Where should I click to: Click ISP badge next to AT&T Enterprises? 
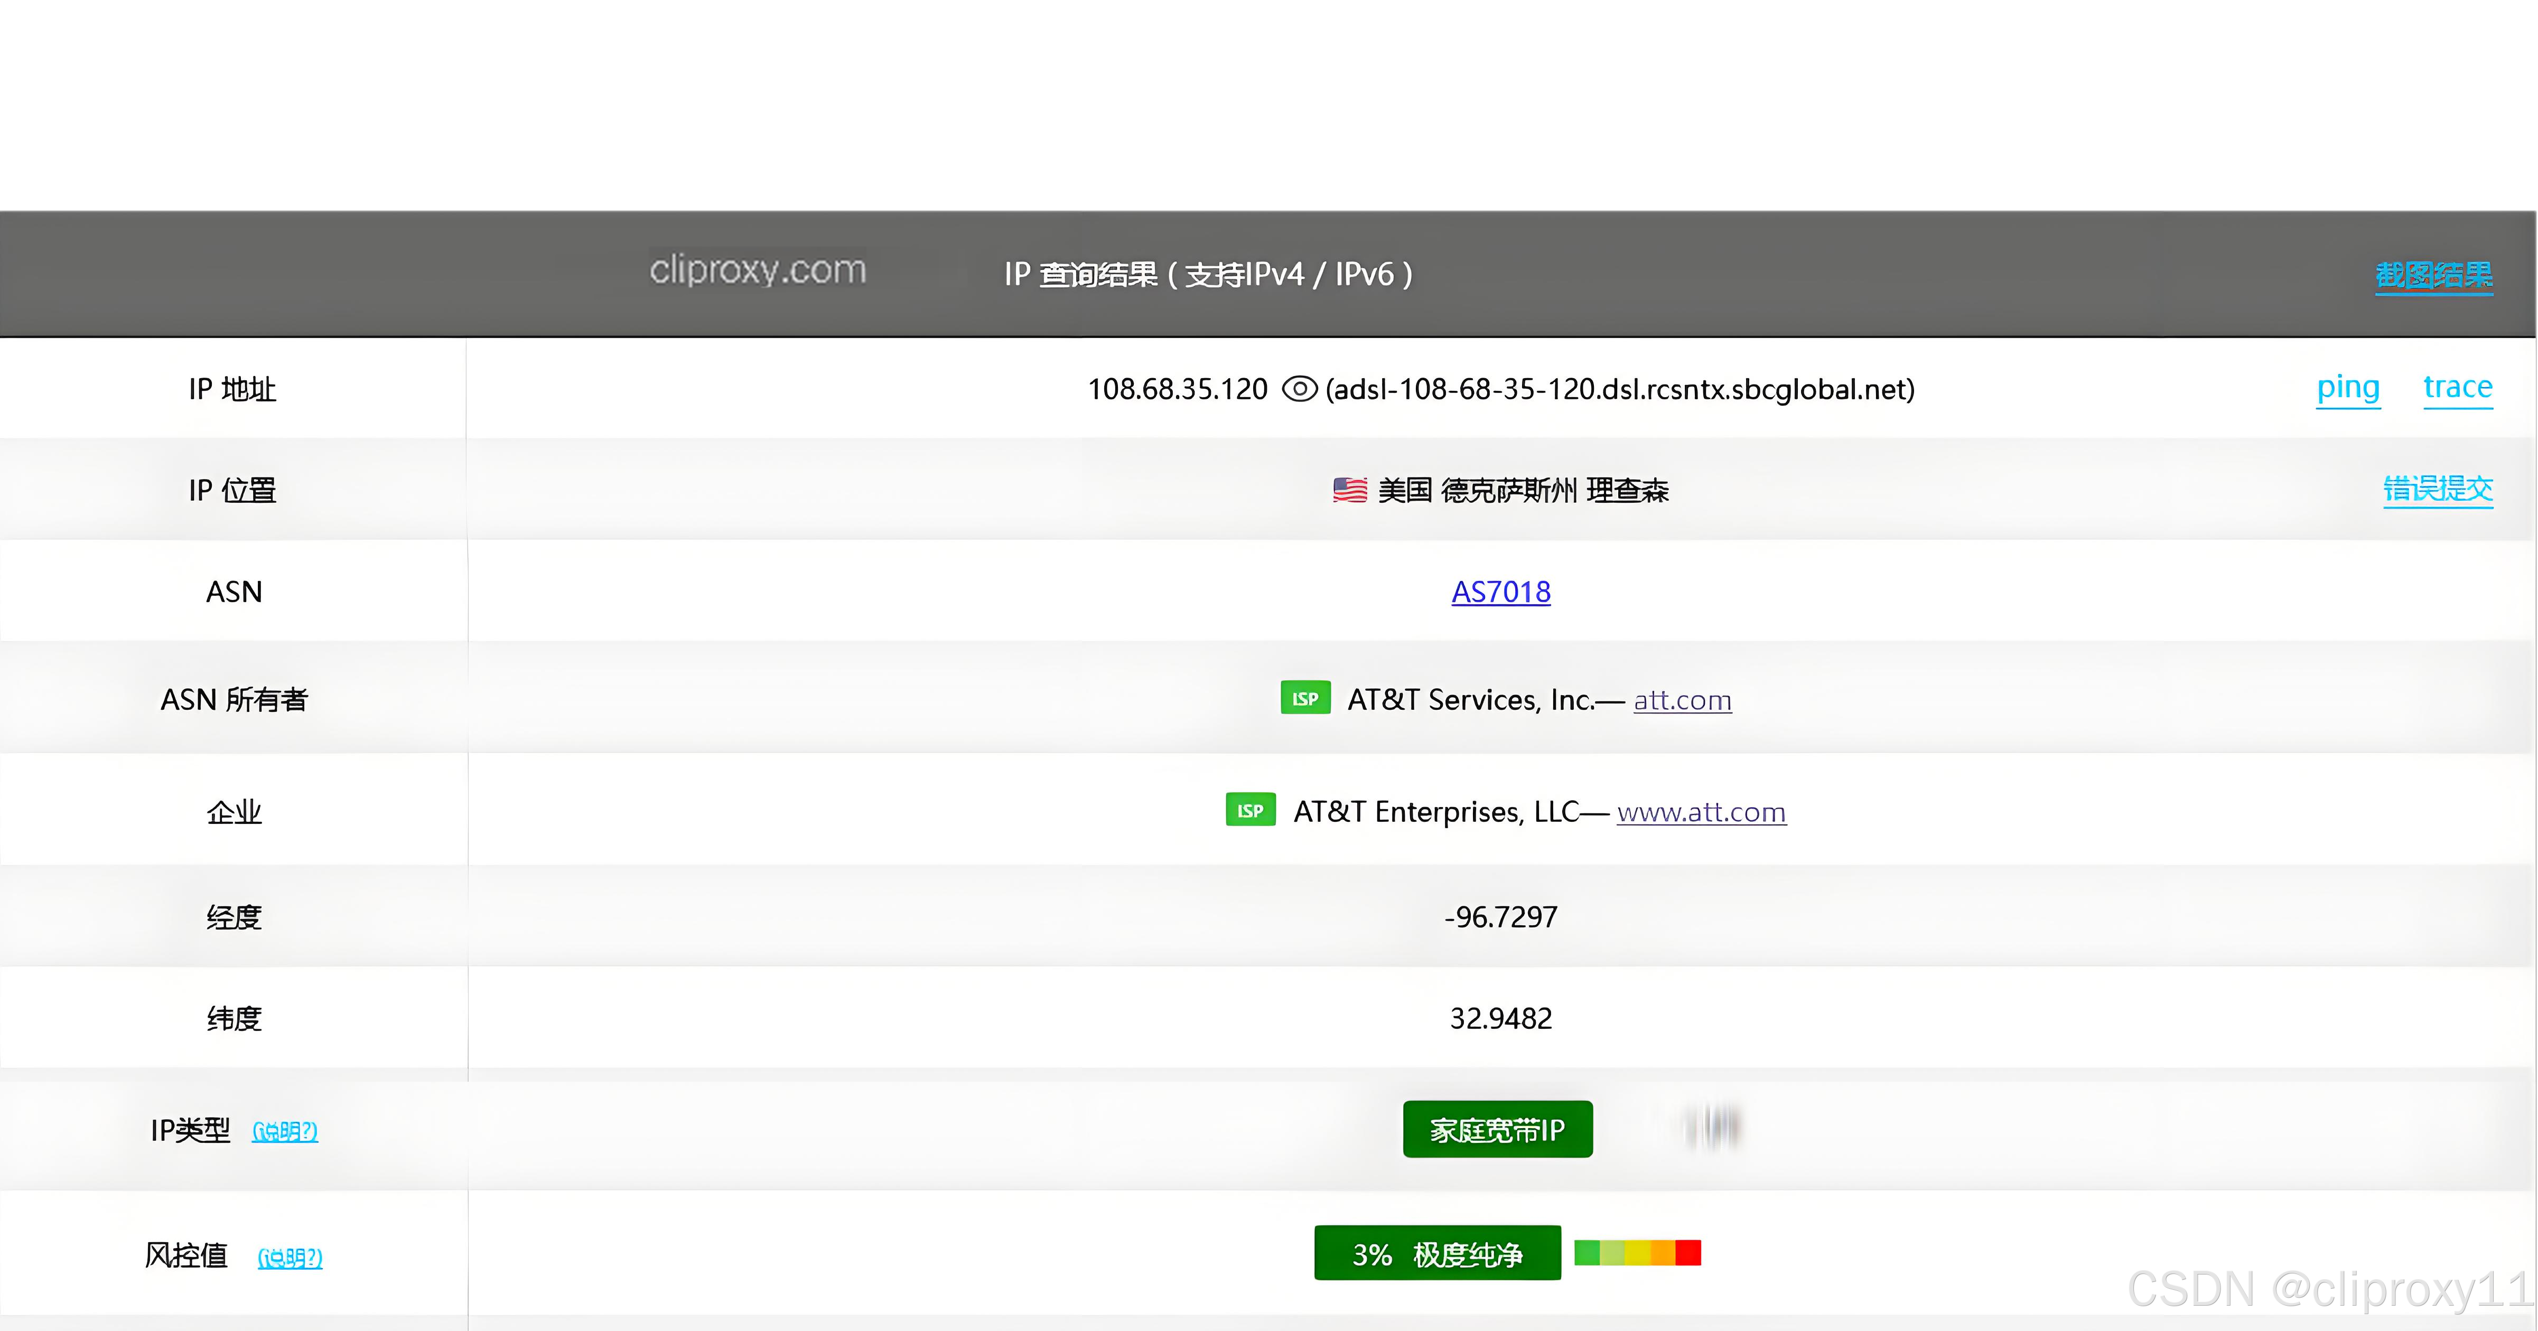tap(1251, 811)
